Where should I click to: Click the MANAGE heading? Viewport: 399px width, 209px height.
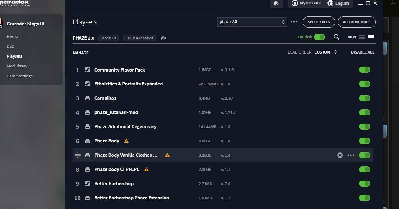click(x=81, y=53)
